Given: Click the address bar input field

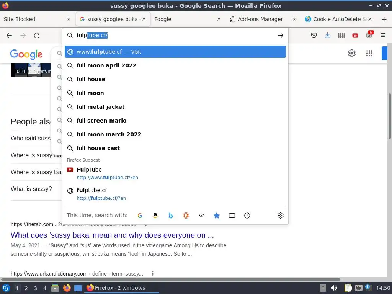Looking at the screenshot, I should pos(175,36).
